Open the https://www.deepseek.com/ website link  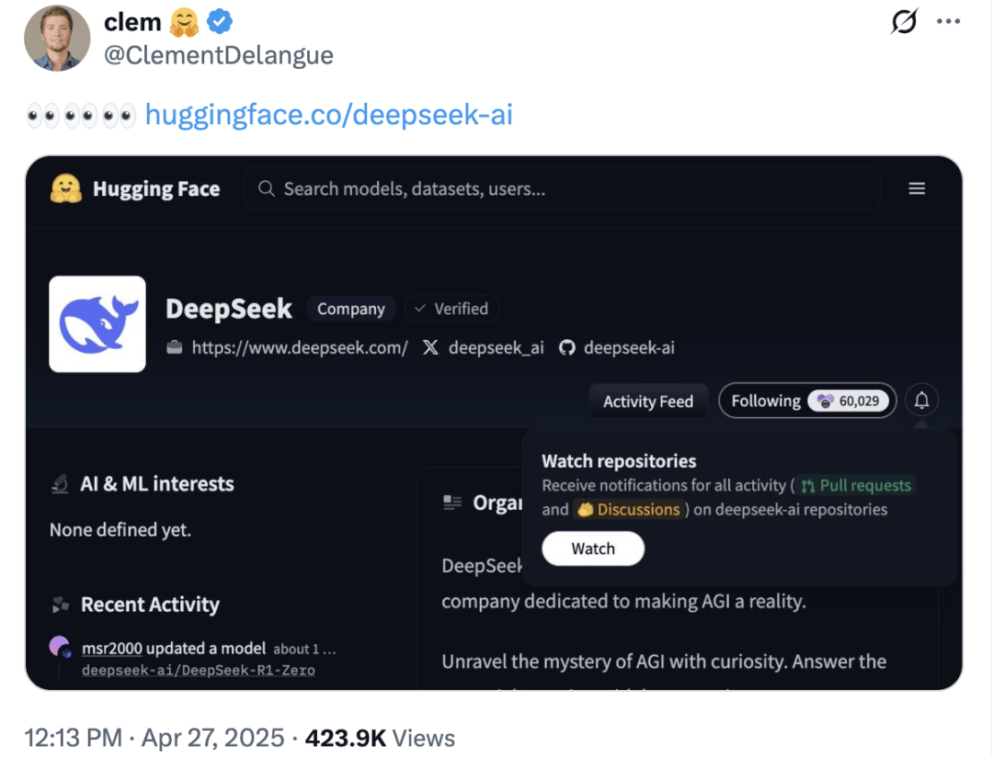pyautogui.click(x=300, y=347)
